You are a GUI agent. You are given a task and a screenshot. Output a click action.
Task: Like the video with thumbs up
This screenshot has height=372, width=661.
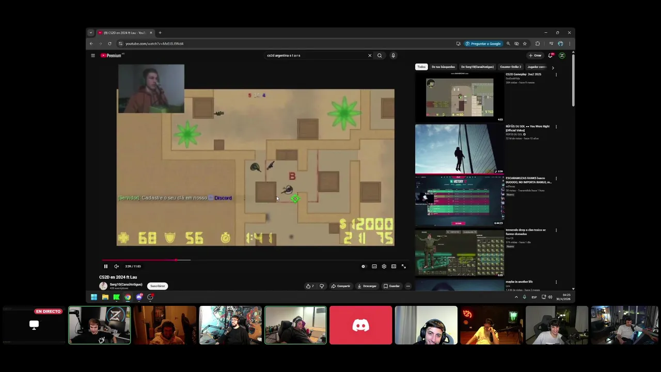pos(310,286)
